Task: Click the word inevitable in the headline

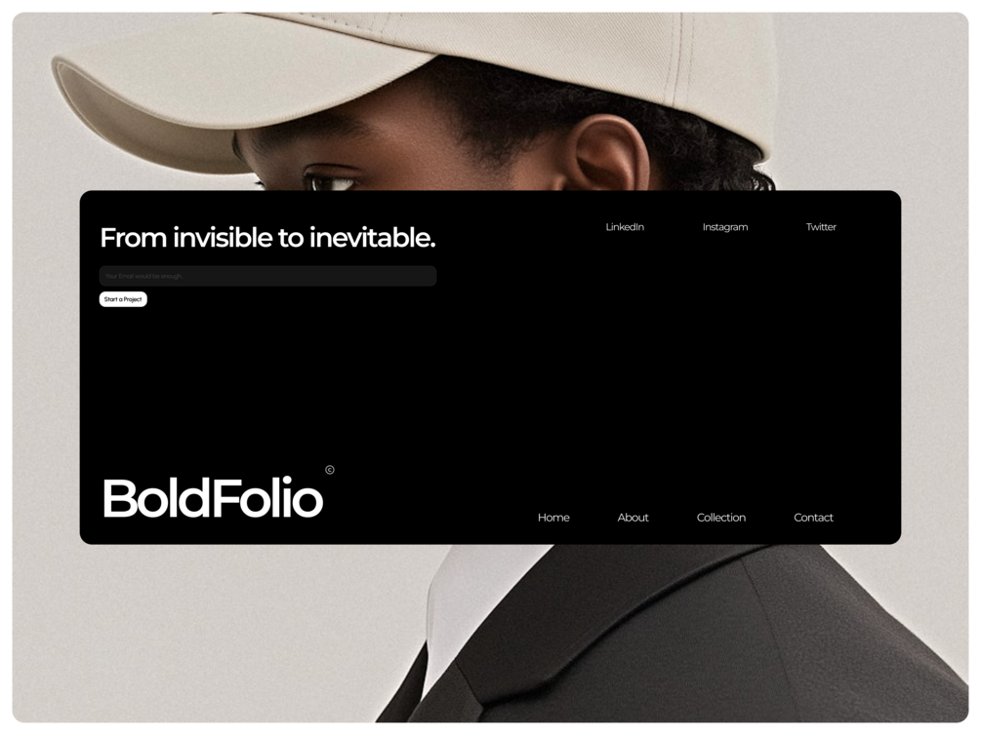Action: 372,238
